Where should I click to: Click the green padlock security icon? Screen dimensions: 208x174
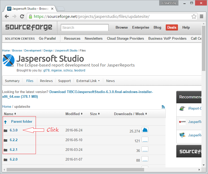[31, 17]
